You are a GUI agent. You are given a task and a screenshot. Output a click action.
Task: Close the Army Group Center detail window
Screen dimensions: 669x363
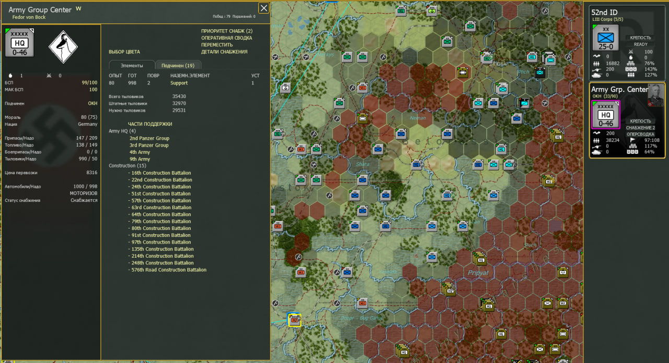pyautogui.click(x=264, y=8)
